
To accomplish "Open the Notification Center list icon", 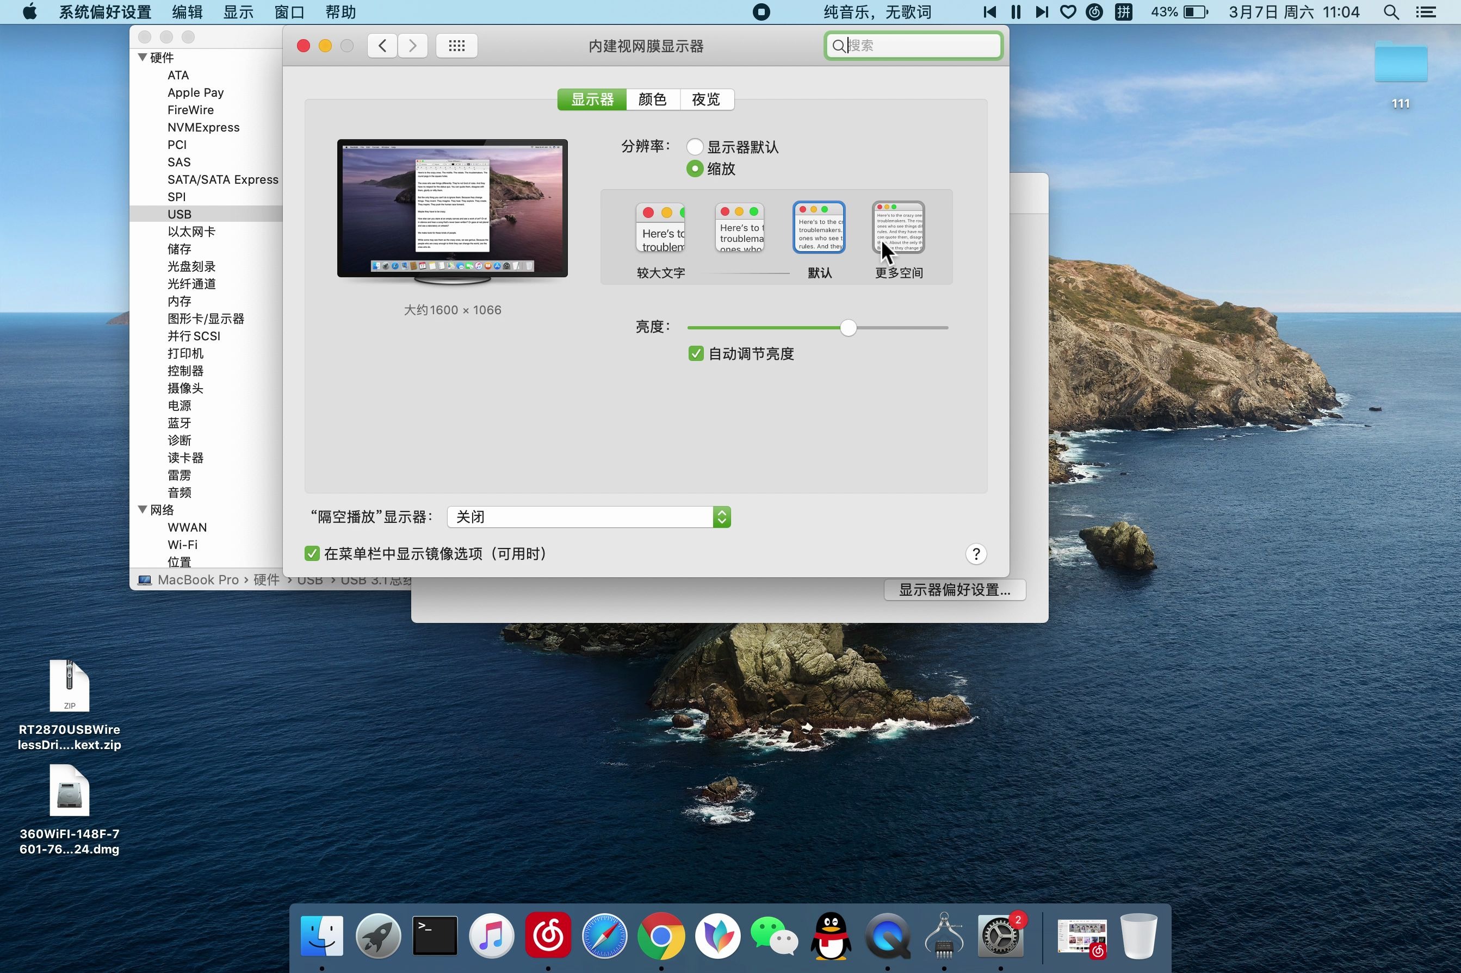I will pyautogui.click(x=1426, y=12).
